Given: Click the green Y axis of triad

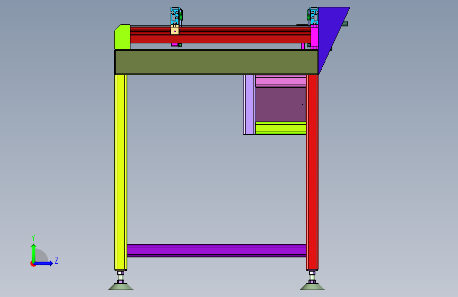Looking at the screenshot, I should click(34, 253).
